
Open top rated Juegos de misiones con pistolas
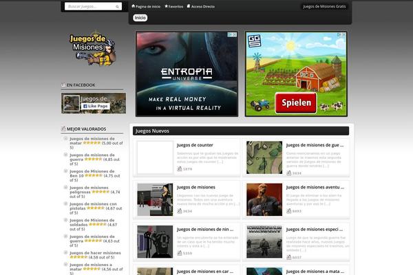(x=93, y=206)
